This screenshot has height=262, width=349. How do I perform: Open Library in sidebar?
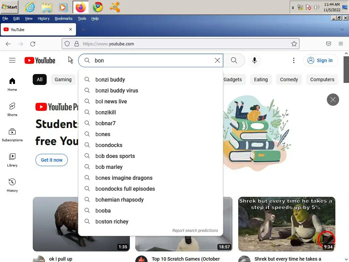12,160
